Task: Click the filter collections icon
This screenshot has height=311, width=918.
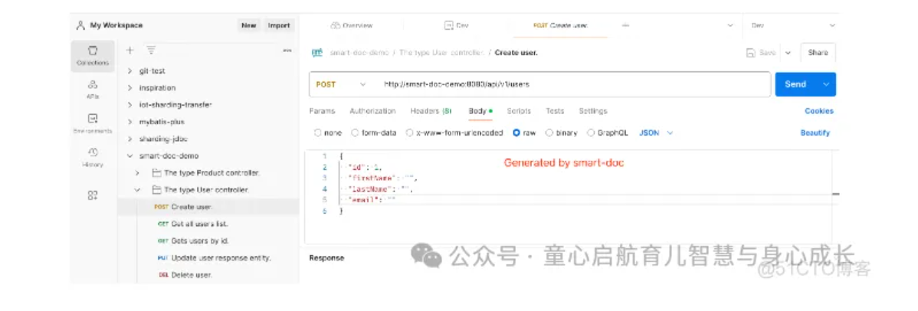Action: pos(151,51)
